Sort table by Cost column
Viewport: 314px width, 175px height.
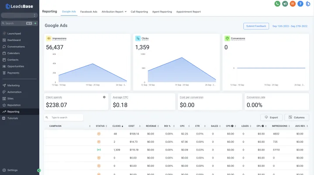click(x=134, y=126)
